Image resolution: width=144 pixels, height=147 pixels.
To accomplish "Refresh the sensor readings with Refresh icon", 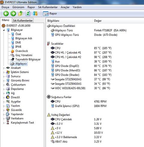I will pyautogui.click(x=28, y=13).
